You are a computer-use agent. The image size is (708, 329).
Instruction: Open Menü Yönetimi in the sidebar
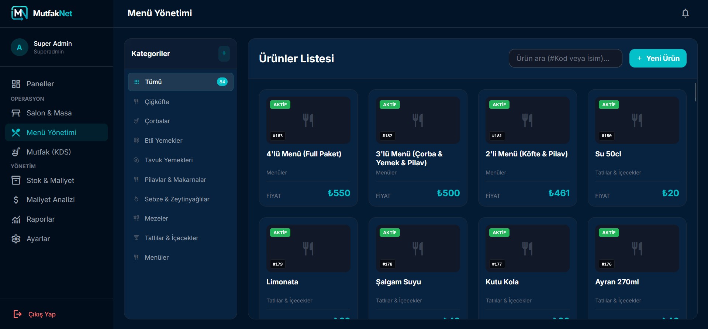(56, 132)
